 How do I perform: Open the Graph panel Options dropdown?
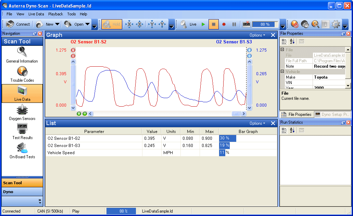(257, 35)
